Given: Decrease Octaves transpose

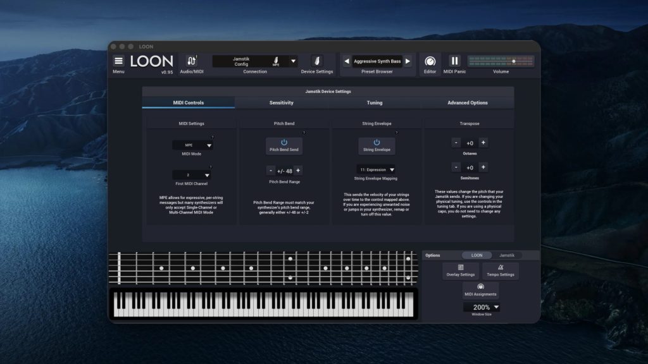Looking at the screenshot, I should click(x=456, y=143).
